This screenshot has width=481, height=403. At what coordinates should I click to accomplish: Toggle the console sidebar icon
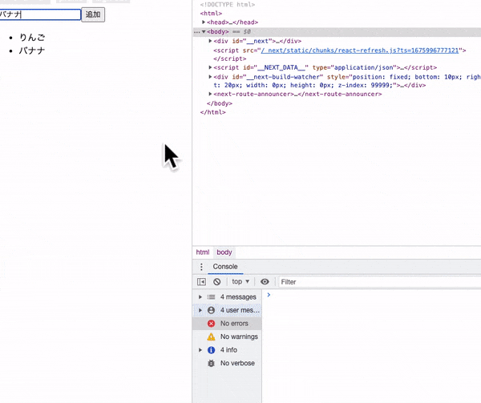pyautogui.click(x=201, y=282)
